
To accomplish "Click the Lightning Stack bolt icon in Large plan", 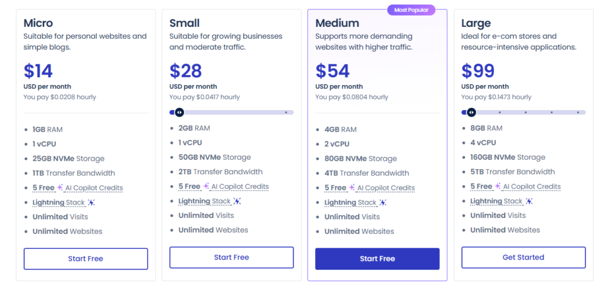I will coord(529,201).
